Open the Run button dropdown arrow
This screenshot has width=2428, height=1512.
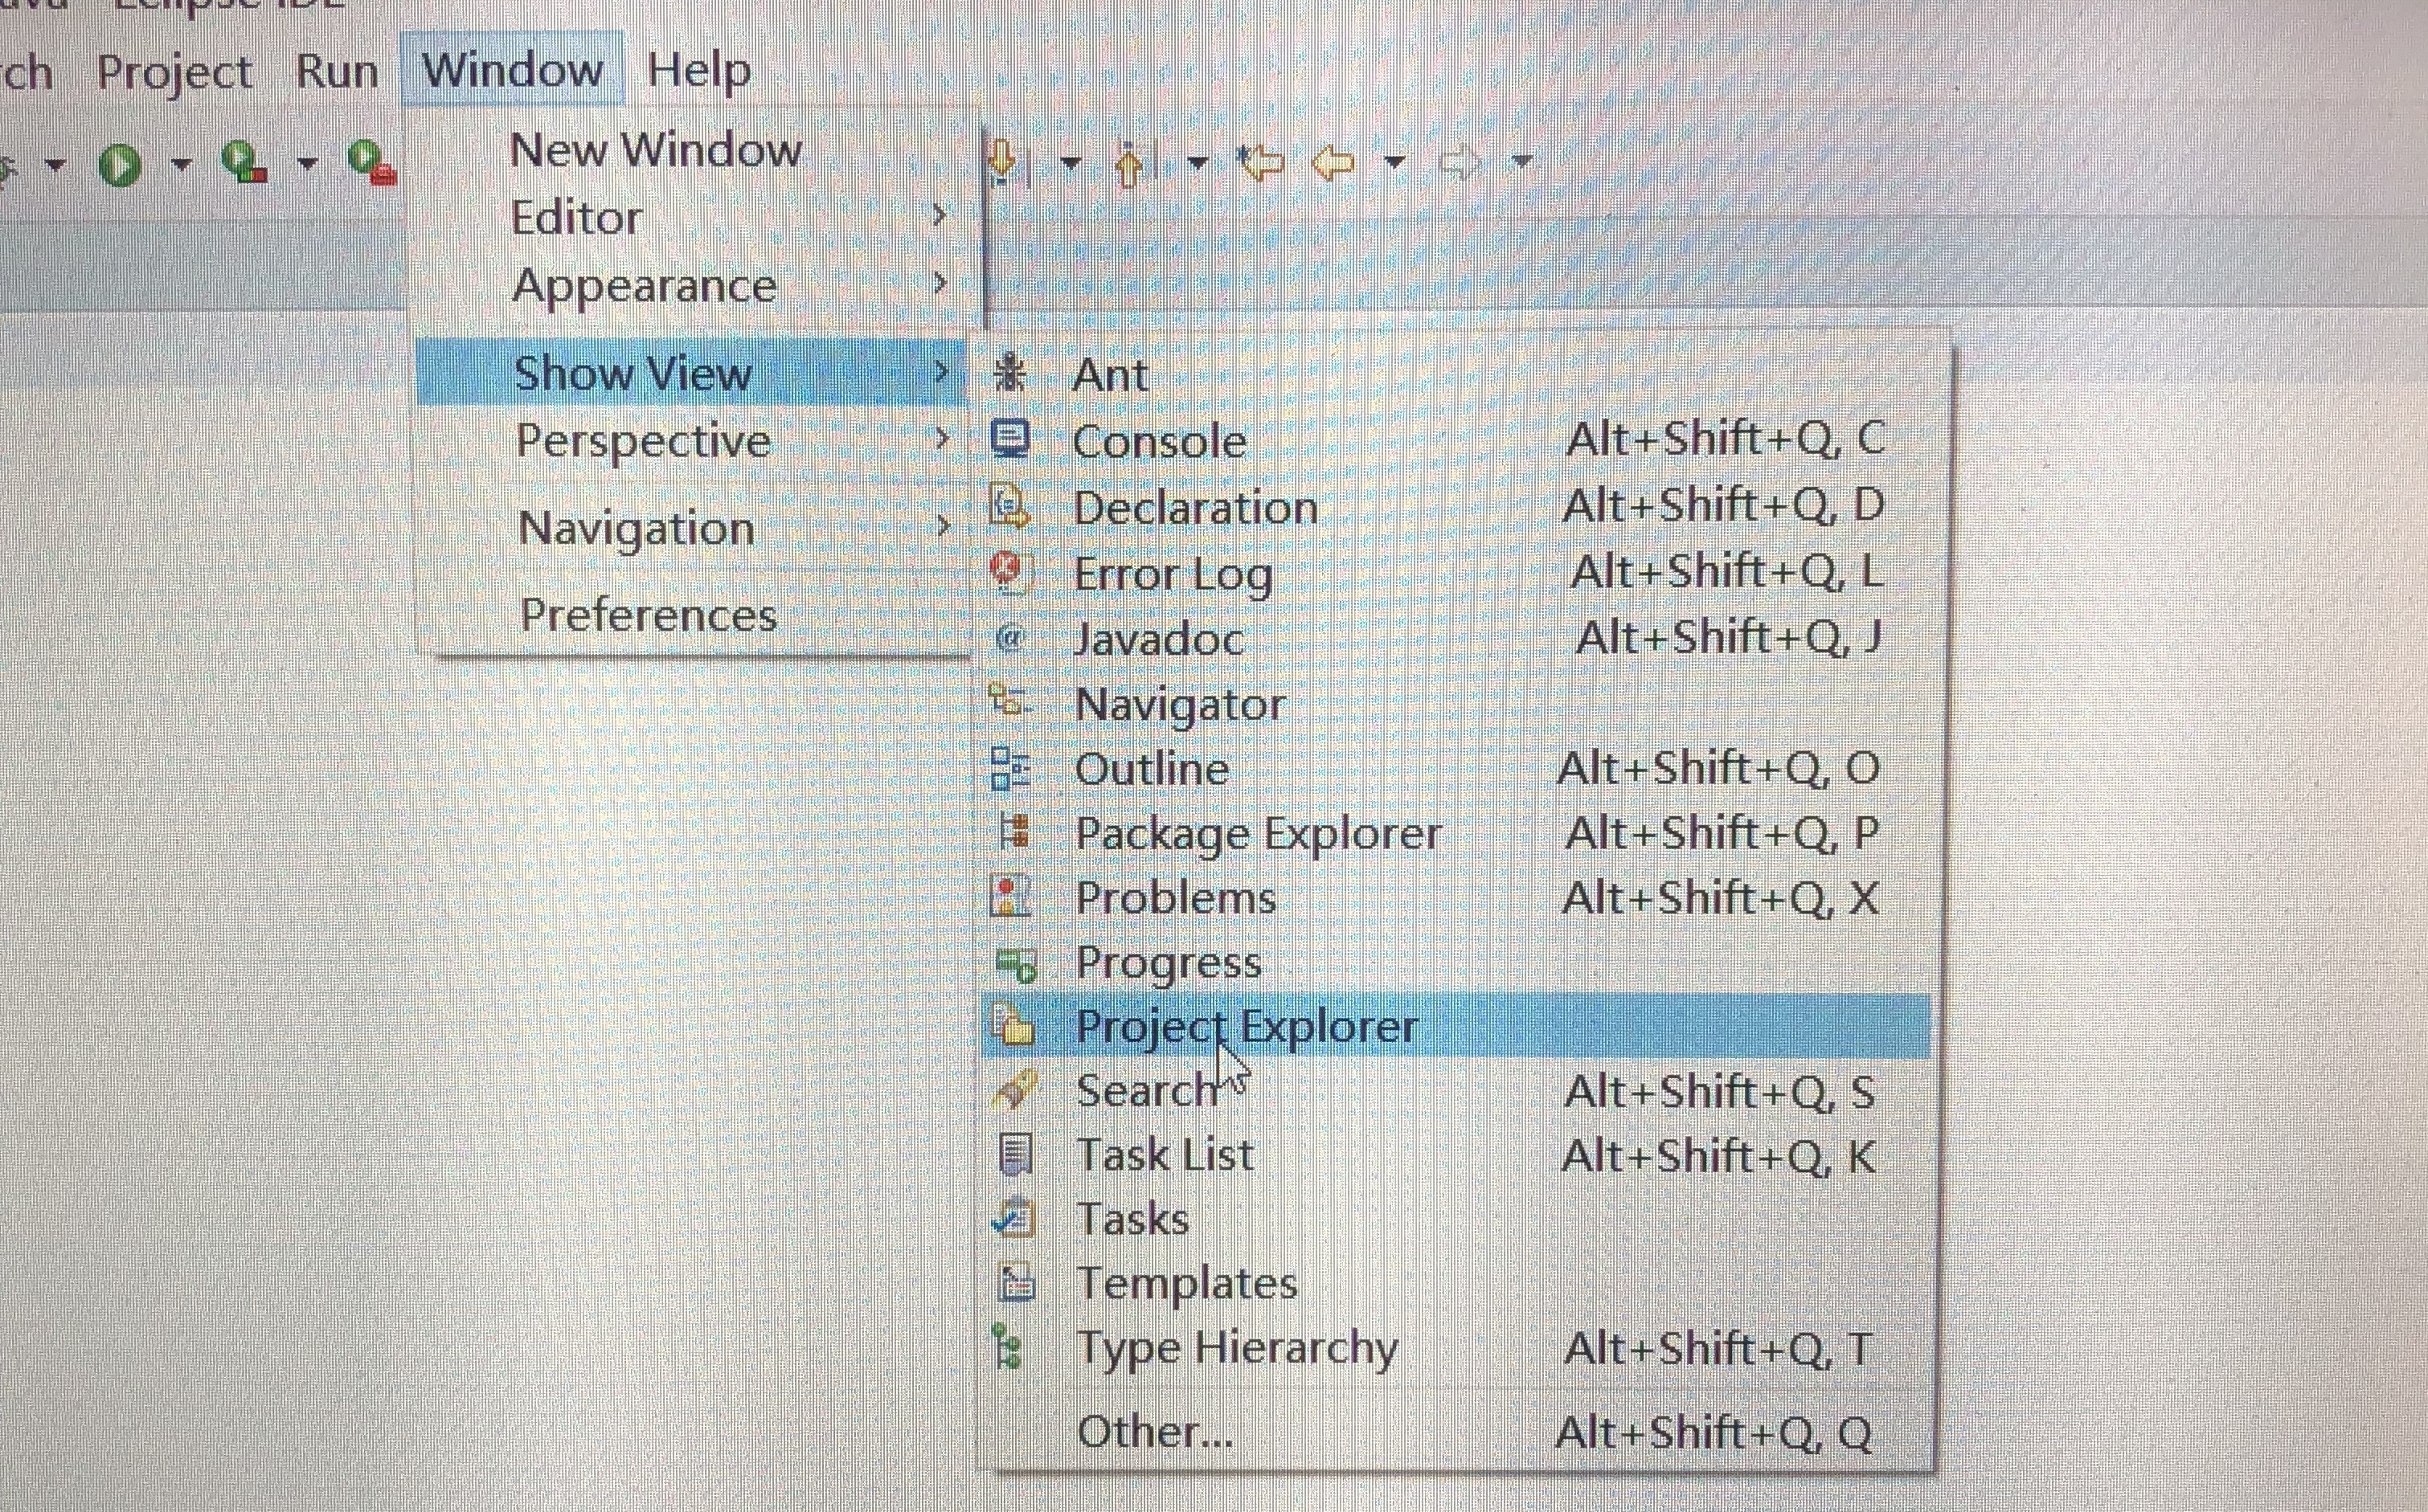pos(181,163)
